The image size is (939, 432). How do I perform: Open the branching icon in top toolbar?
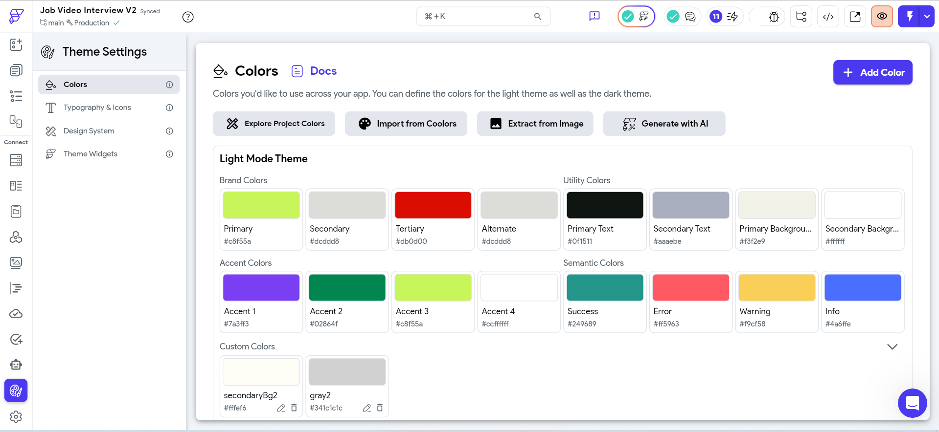point(801,17)
